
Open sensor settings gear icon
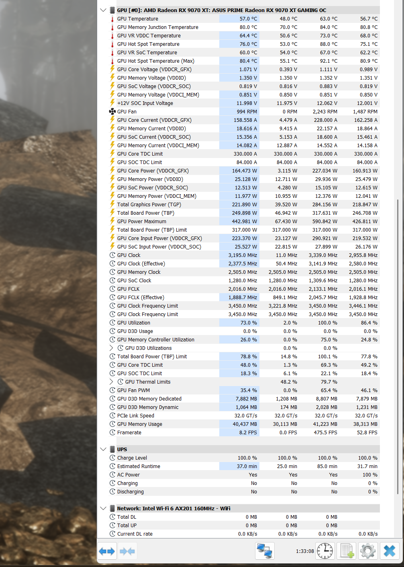(x=368, y=551)
